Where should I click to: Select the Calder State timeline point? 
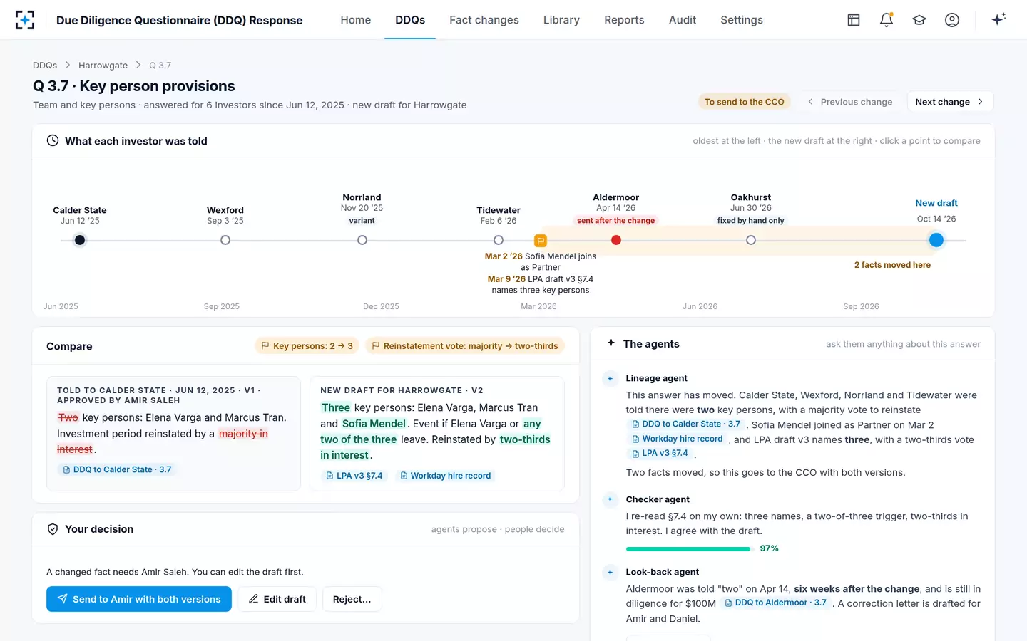[x=80, y=240]
